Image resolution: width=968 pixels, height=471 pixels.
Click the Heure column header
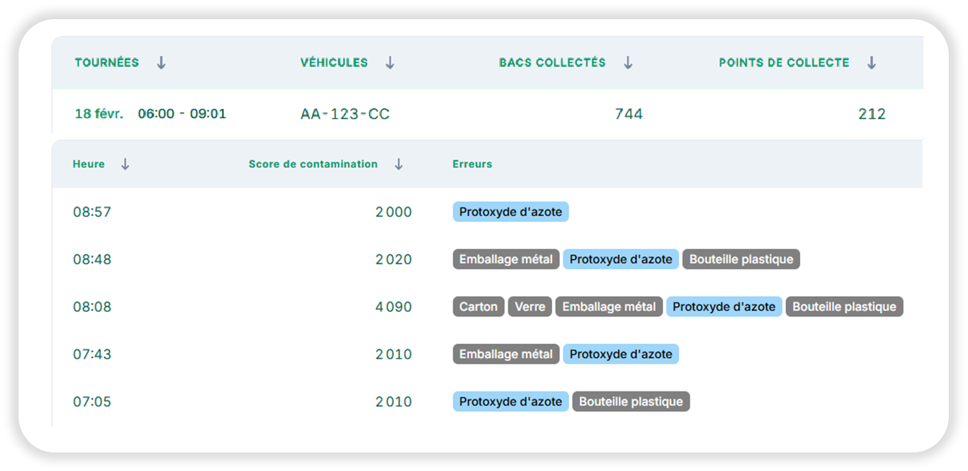89,164
